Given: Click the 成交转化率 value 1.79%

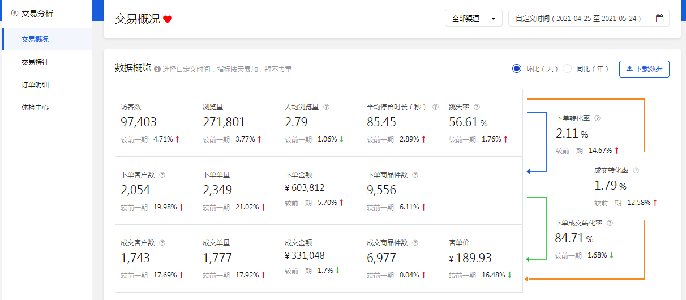Looking at the screenshot, I should tap(610, 186).
